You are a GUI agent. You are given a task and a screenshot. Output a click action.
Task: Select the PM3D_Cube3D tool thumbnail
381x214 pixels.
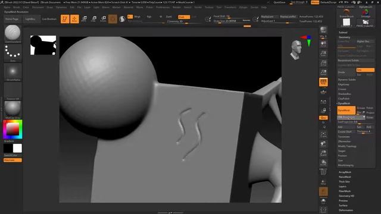click(365, 23)
